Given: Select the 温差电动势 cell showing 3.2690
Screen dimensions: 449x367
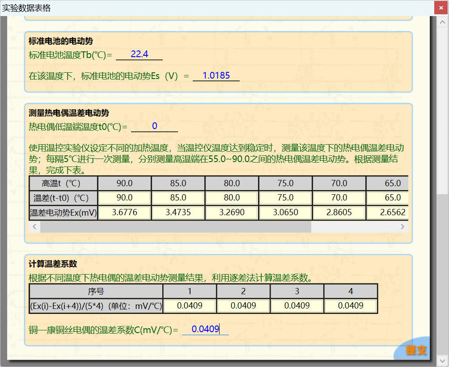Looking at the screenshot, I should pos(232,213).
